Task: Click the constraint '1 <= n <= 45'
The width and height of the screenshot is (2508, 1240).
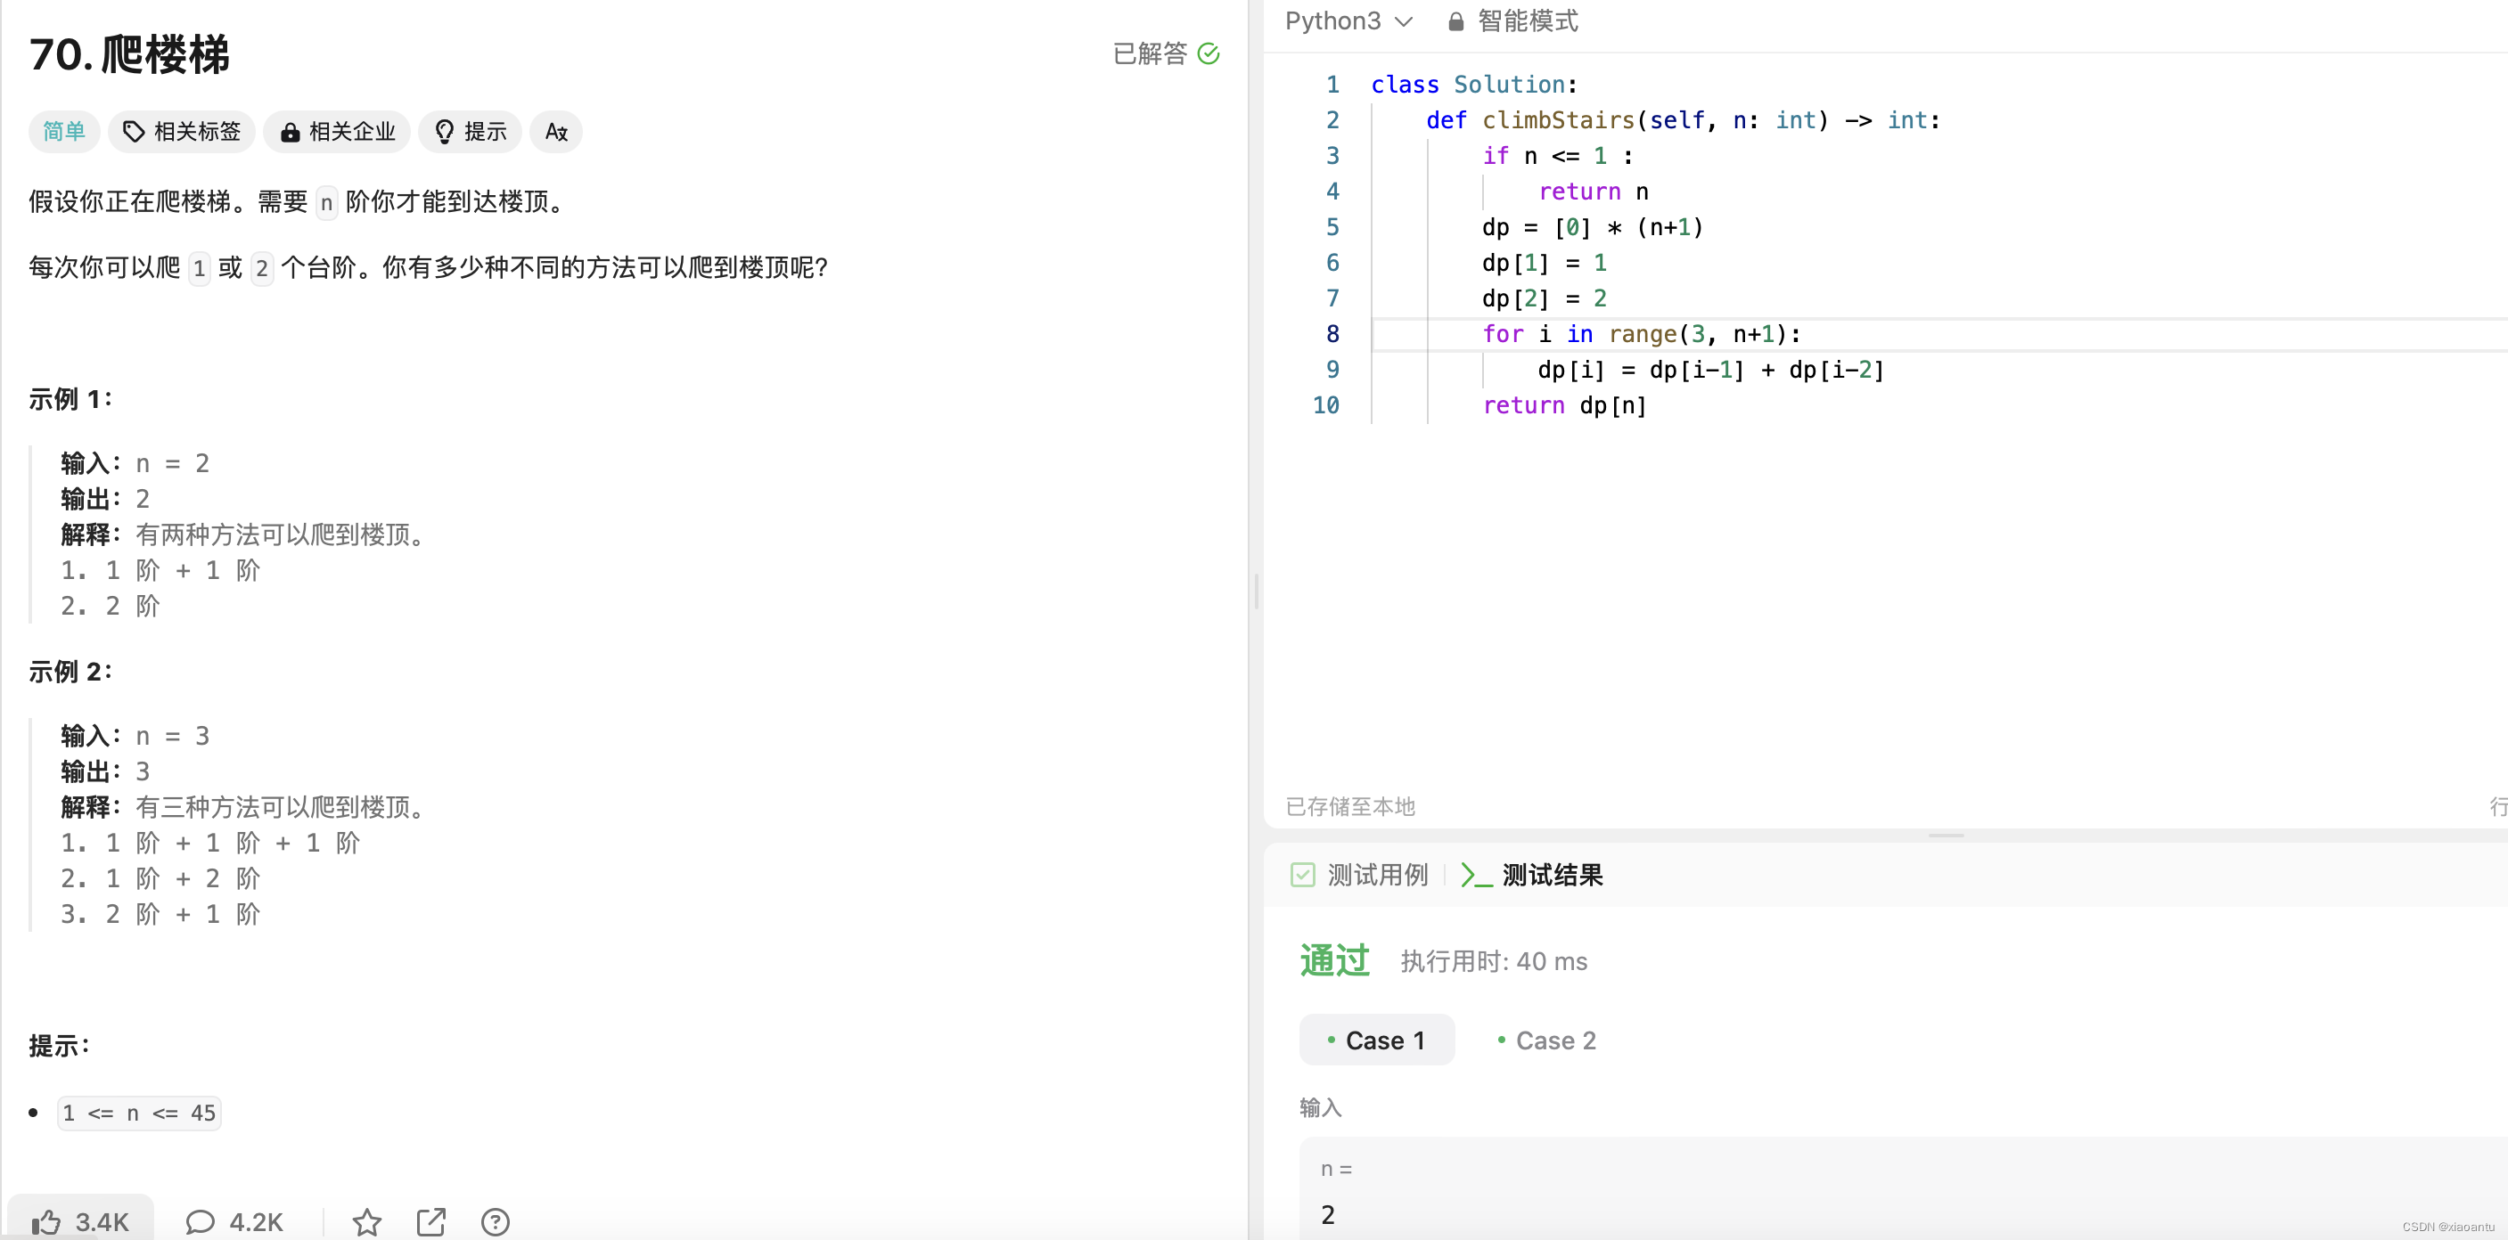Action: [139, 1113]
